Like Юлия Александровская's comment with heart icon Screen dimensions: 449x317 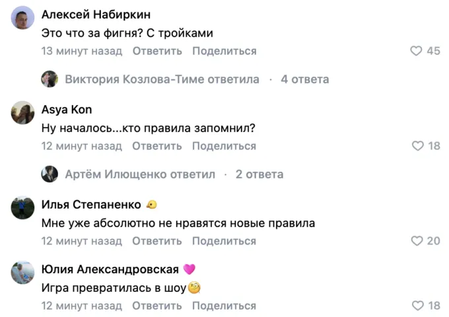[416, 306]
